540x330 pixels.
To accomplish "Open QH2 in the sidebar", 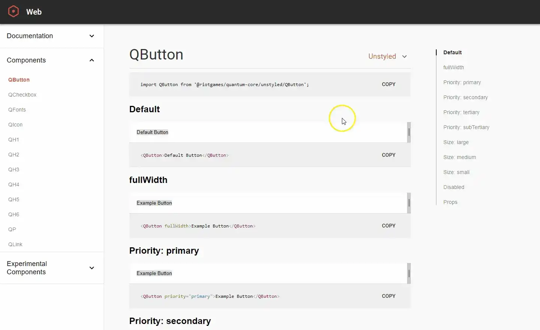I will (x=13, y=155).
